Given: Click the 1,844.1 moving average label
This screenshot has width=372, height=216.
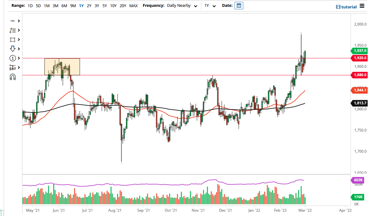Looking at the screenshot, I should click(359, 90).
